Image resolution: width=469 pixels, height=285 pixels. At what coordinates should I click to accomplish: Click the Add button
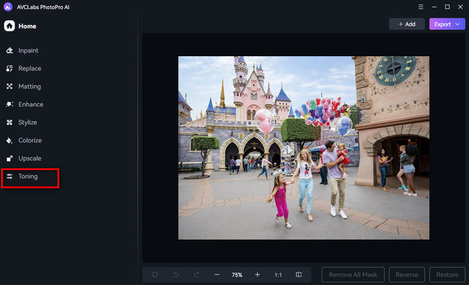click(x=407, y=24)
